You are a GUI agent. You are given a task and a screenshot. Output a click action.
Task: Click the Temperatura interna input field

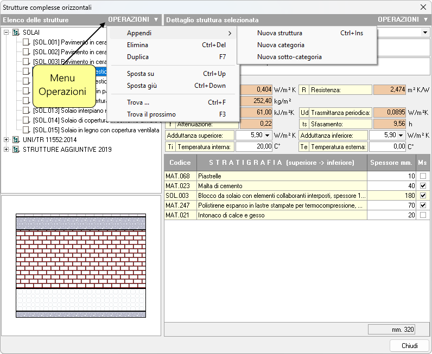point(253,146)
